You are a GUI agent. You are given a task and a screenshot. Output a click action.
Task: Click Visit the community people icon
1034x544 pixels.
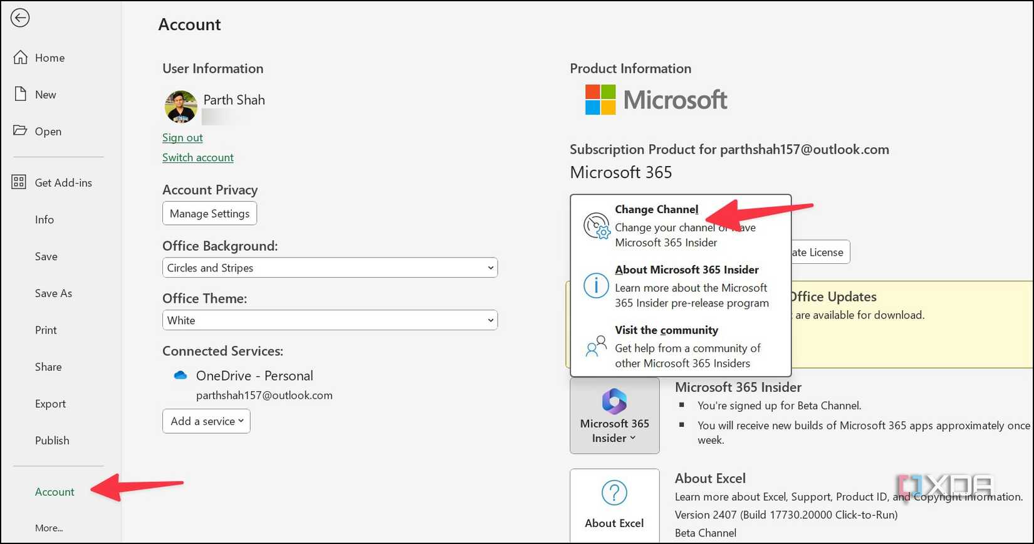tap(596, 346)
